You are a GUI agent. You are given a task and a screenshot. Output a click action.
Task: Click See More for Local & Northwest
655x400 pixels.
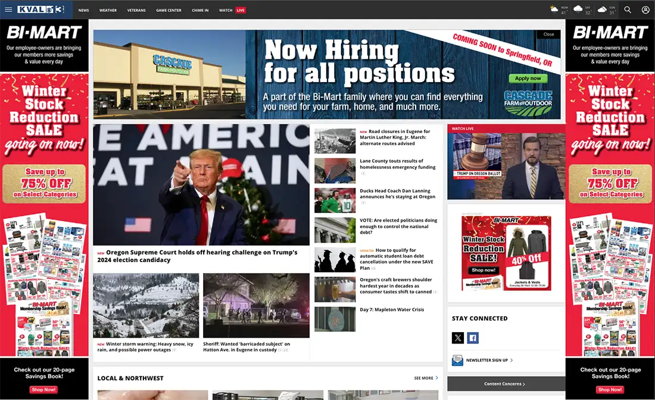coord(426,378)
